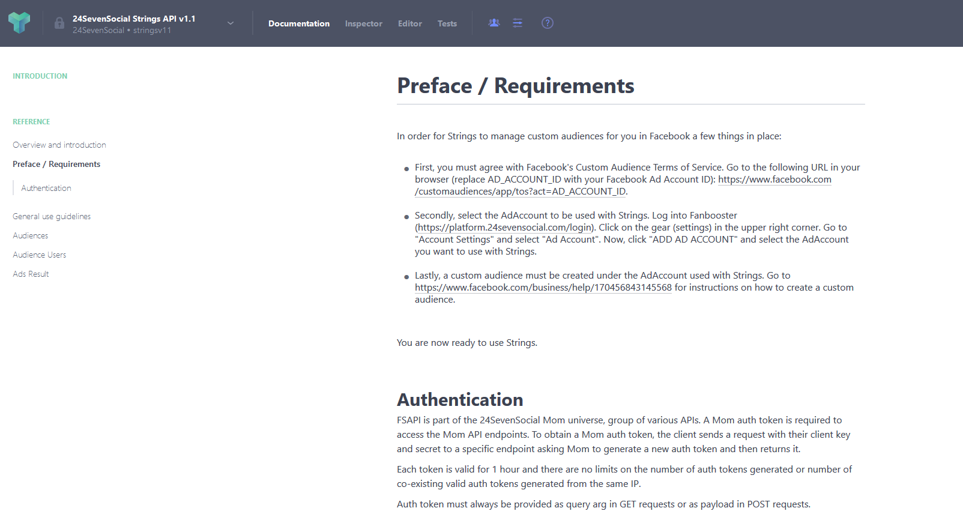The width and height of the screenshot is (963, 529).
Task: Open General use guidelines in sidebar
Action: coord(52,216)
